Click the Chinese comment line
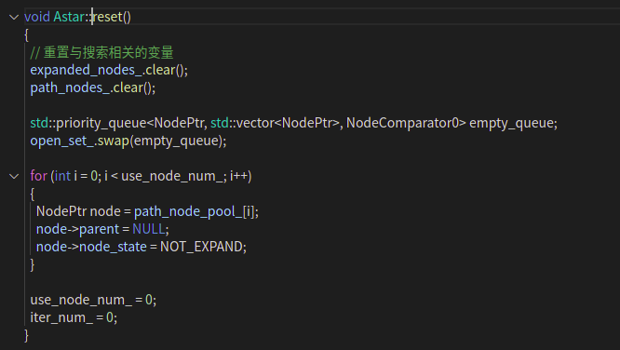This screenshot has height=350, width=620. click(102, 53)
